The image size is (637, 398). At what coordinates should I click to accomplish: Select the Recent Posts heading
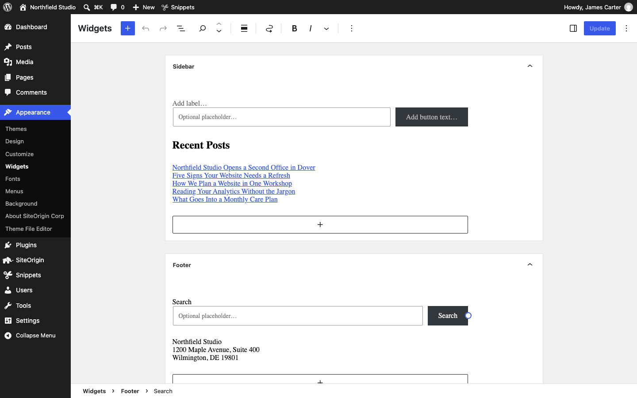pos(201,145)
